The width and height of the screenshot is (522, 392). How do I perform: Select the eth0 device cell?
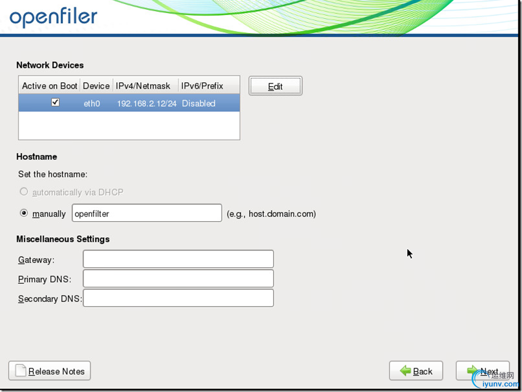tap(92, 103)
